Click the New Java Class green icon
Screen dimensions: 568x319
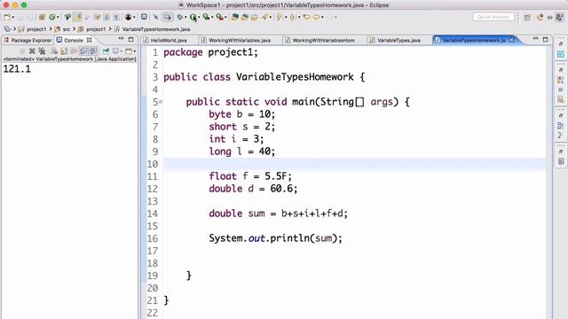tap(52, 17)
